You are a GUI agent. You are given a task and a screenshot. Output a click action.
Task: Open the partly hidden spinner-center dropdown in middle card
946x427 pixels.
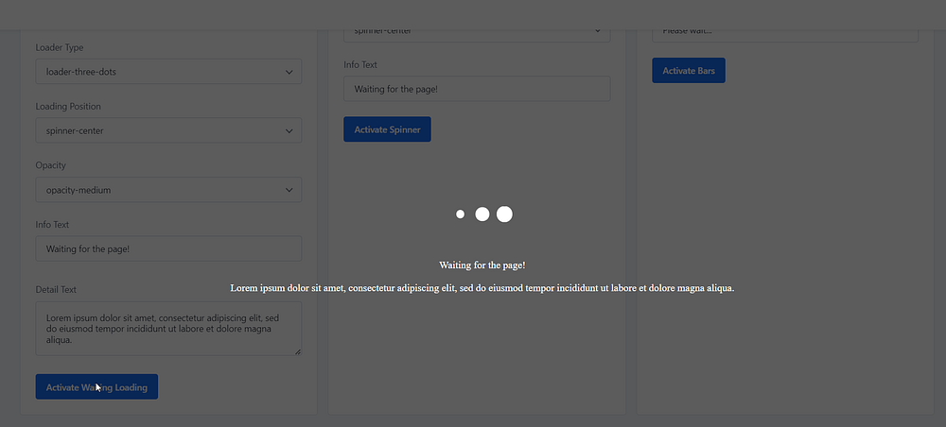point(477,34)
